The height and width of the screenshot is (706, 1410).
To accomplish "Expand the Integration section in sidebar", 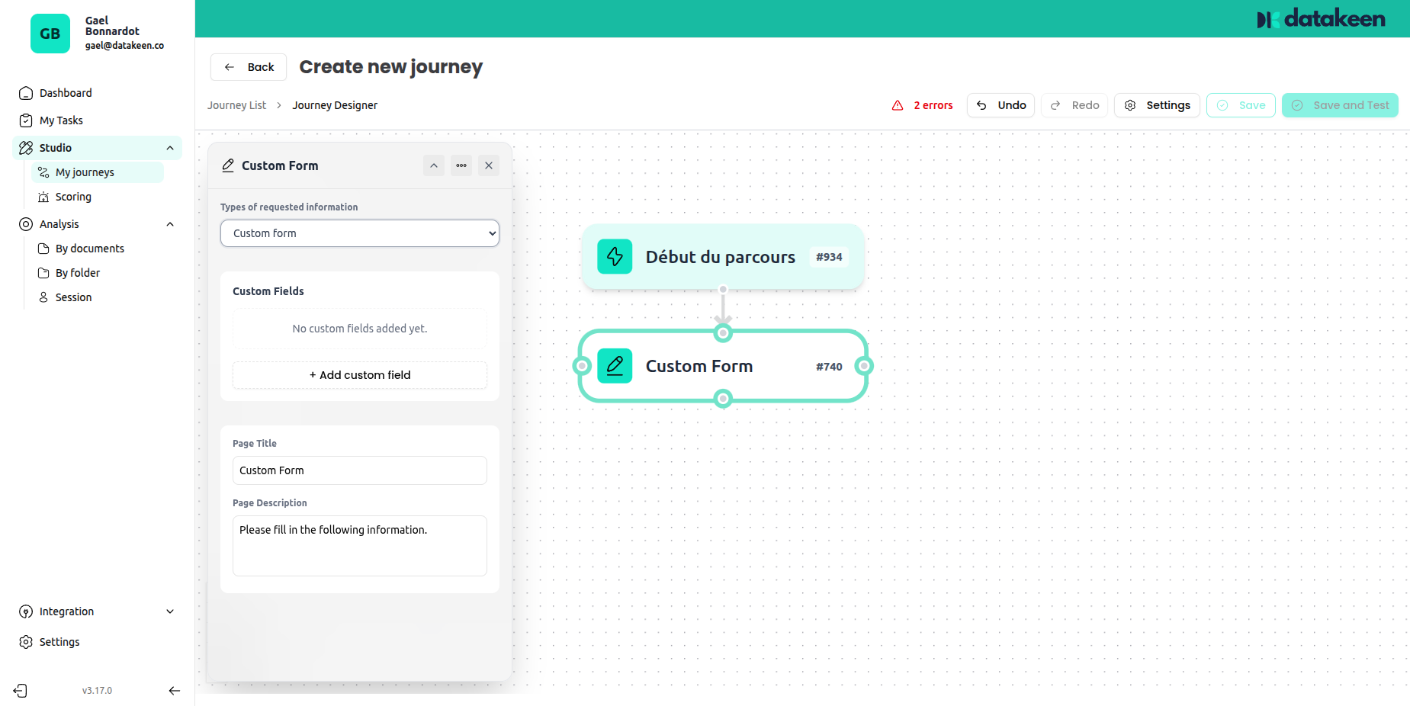I will point(170,611).
